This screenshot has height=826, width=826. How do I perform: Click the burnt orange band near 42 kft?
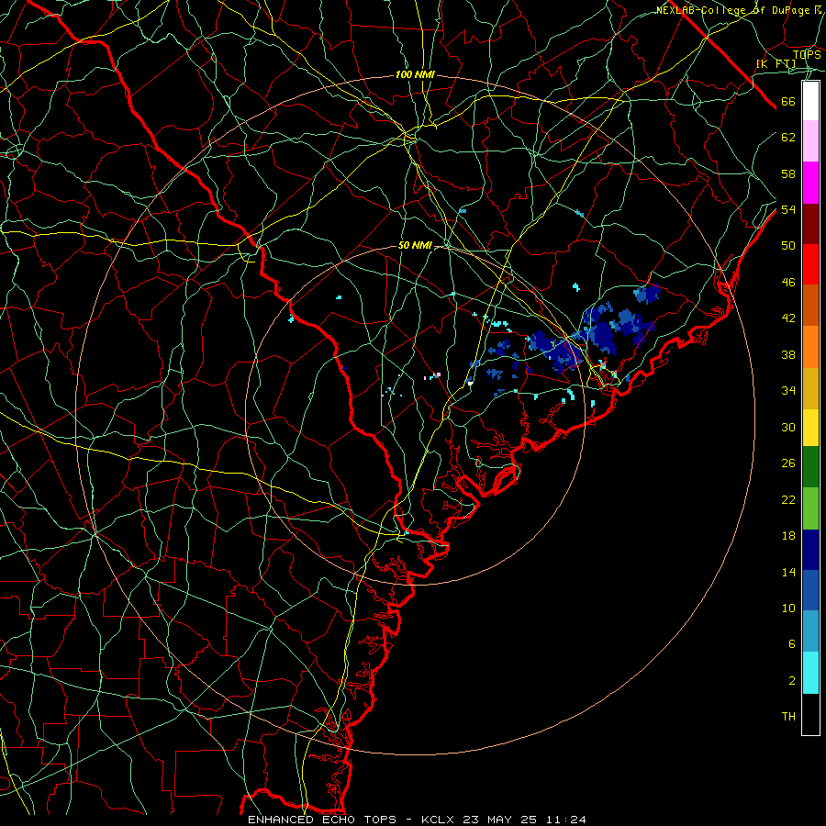[810, 306]
